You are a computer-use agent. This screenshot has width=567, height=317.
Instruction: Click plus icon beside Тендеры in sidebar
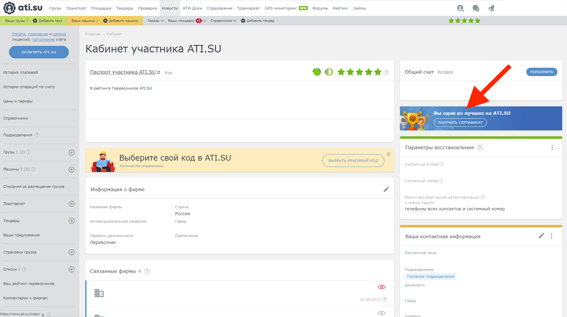pos(72,221)
